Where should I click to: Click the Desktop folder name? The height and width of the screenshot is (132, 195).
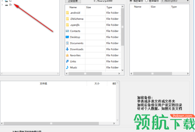pos(75,37)
